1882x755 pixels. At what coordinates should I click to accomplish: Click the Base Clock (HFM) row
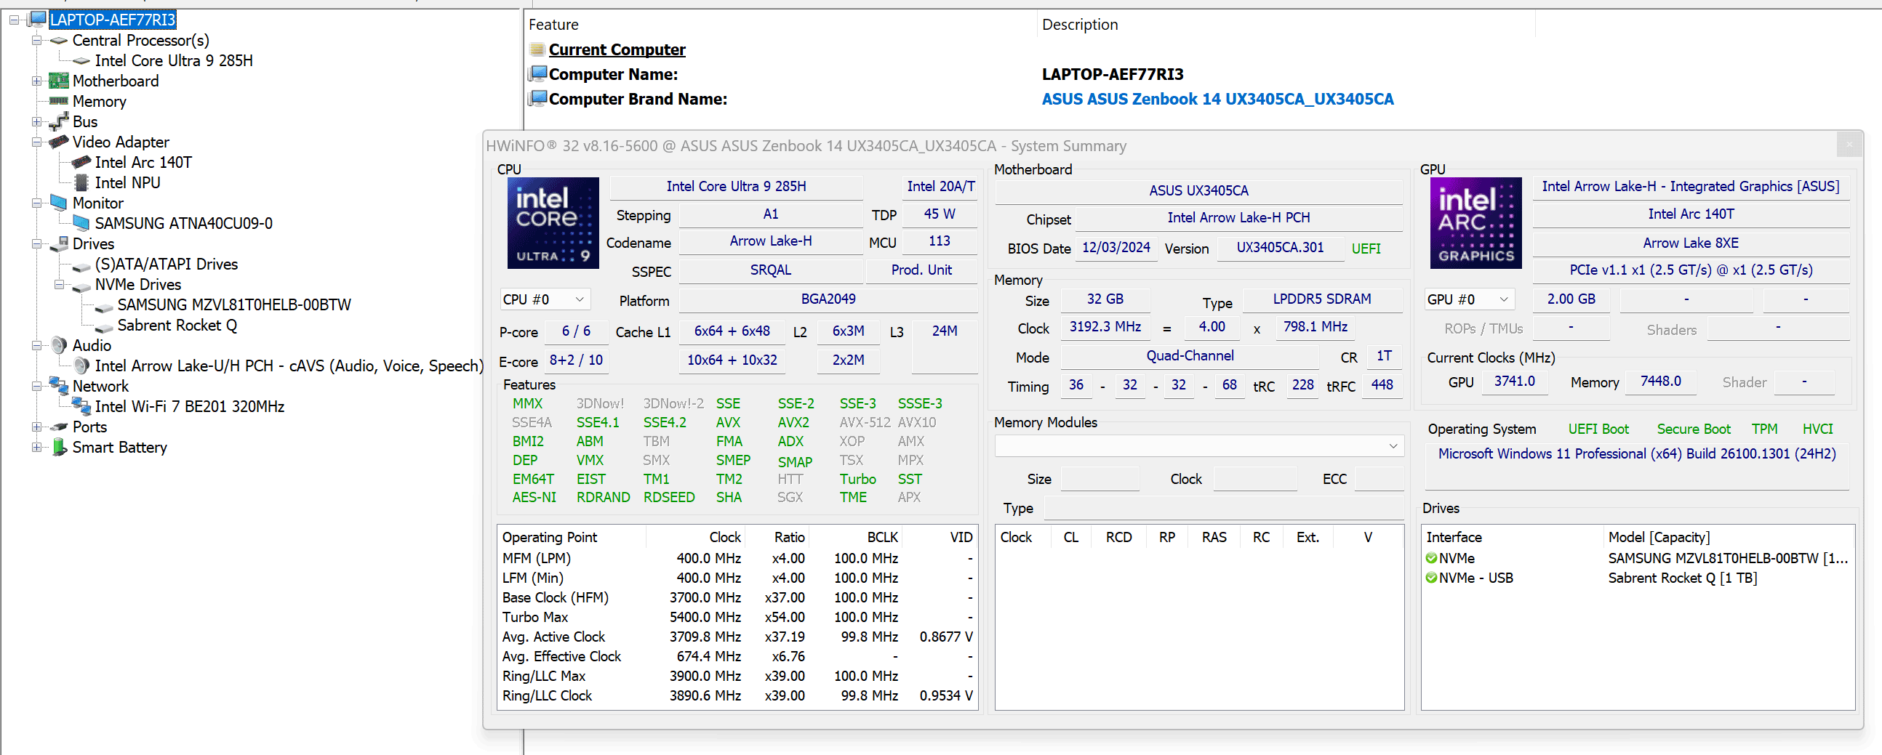click(x=737, y=597)
